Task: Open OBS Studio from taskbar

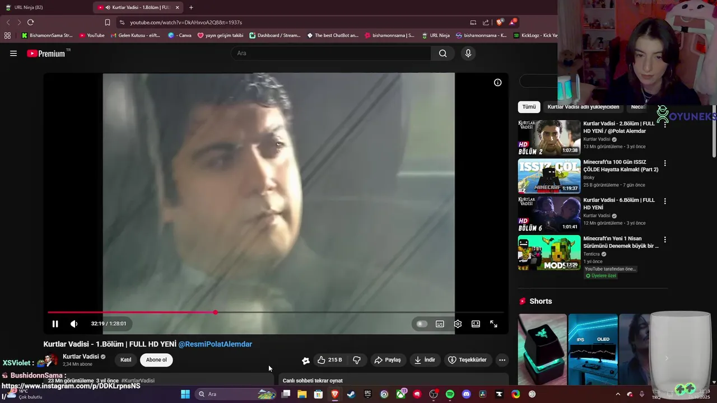Action: click(x=433, y=394)
